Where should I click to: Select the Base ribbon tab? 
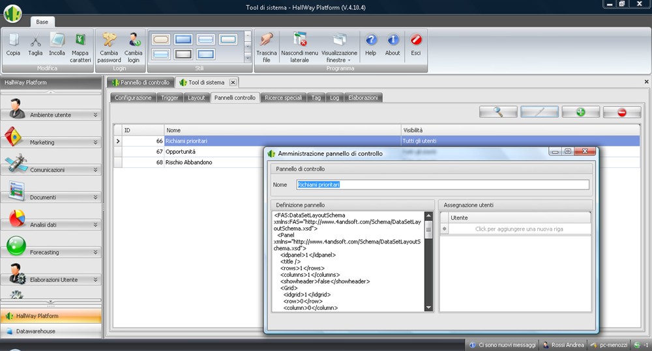point(42,22)
